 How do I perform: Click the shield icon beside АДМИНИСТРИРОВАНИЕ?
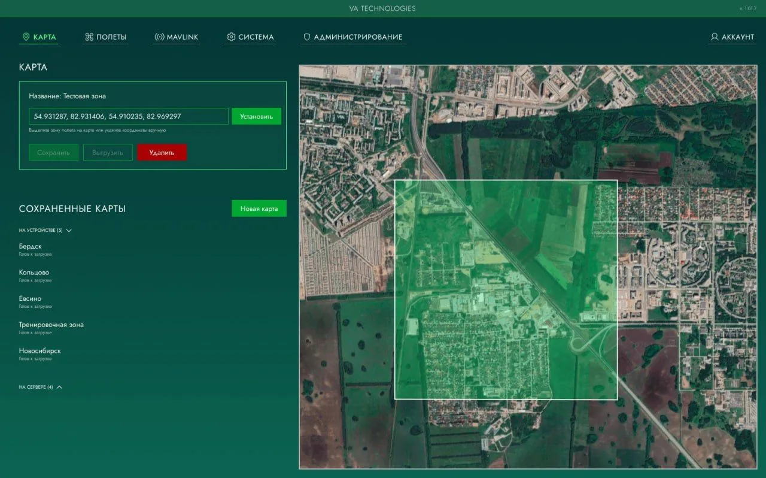coord(307,37)
